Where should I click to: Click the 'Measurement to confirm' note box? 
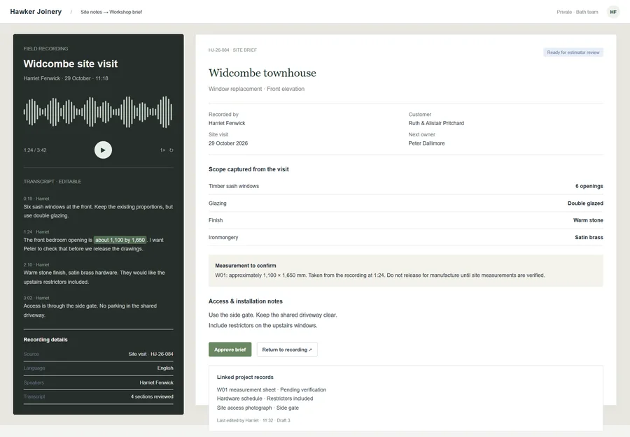point(406,271)
